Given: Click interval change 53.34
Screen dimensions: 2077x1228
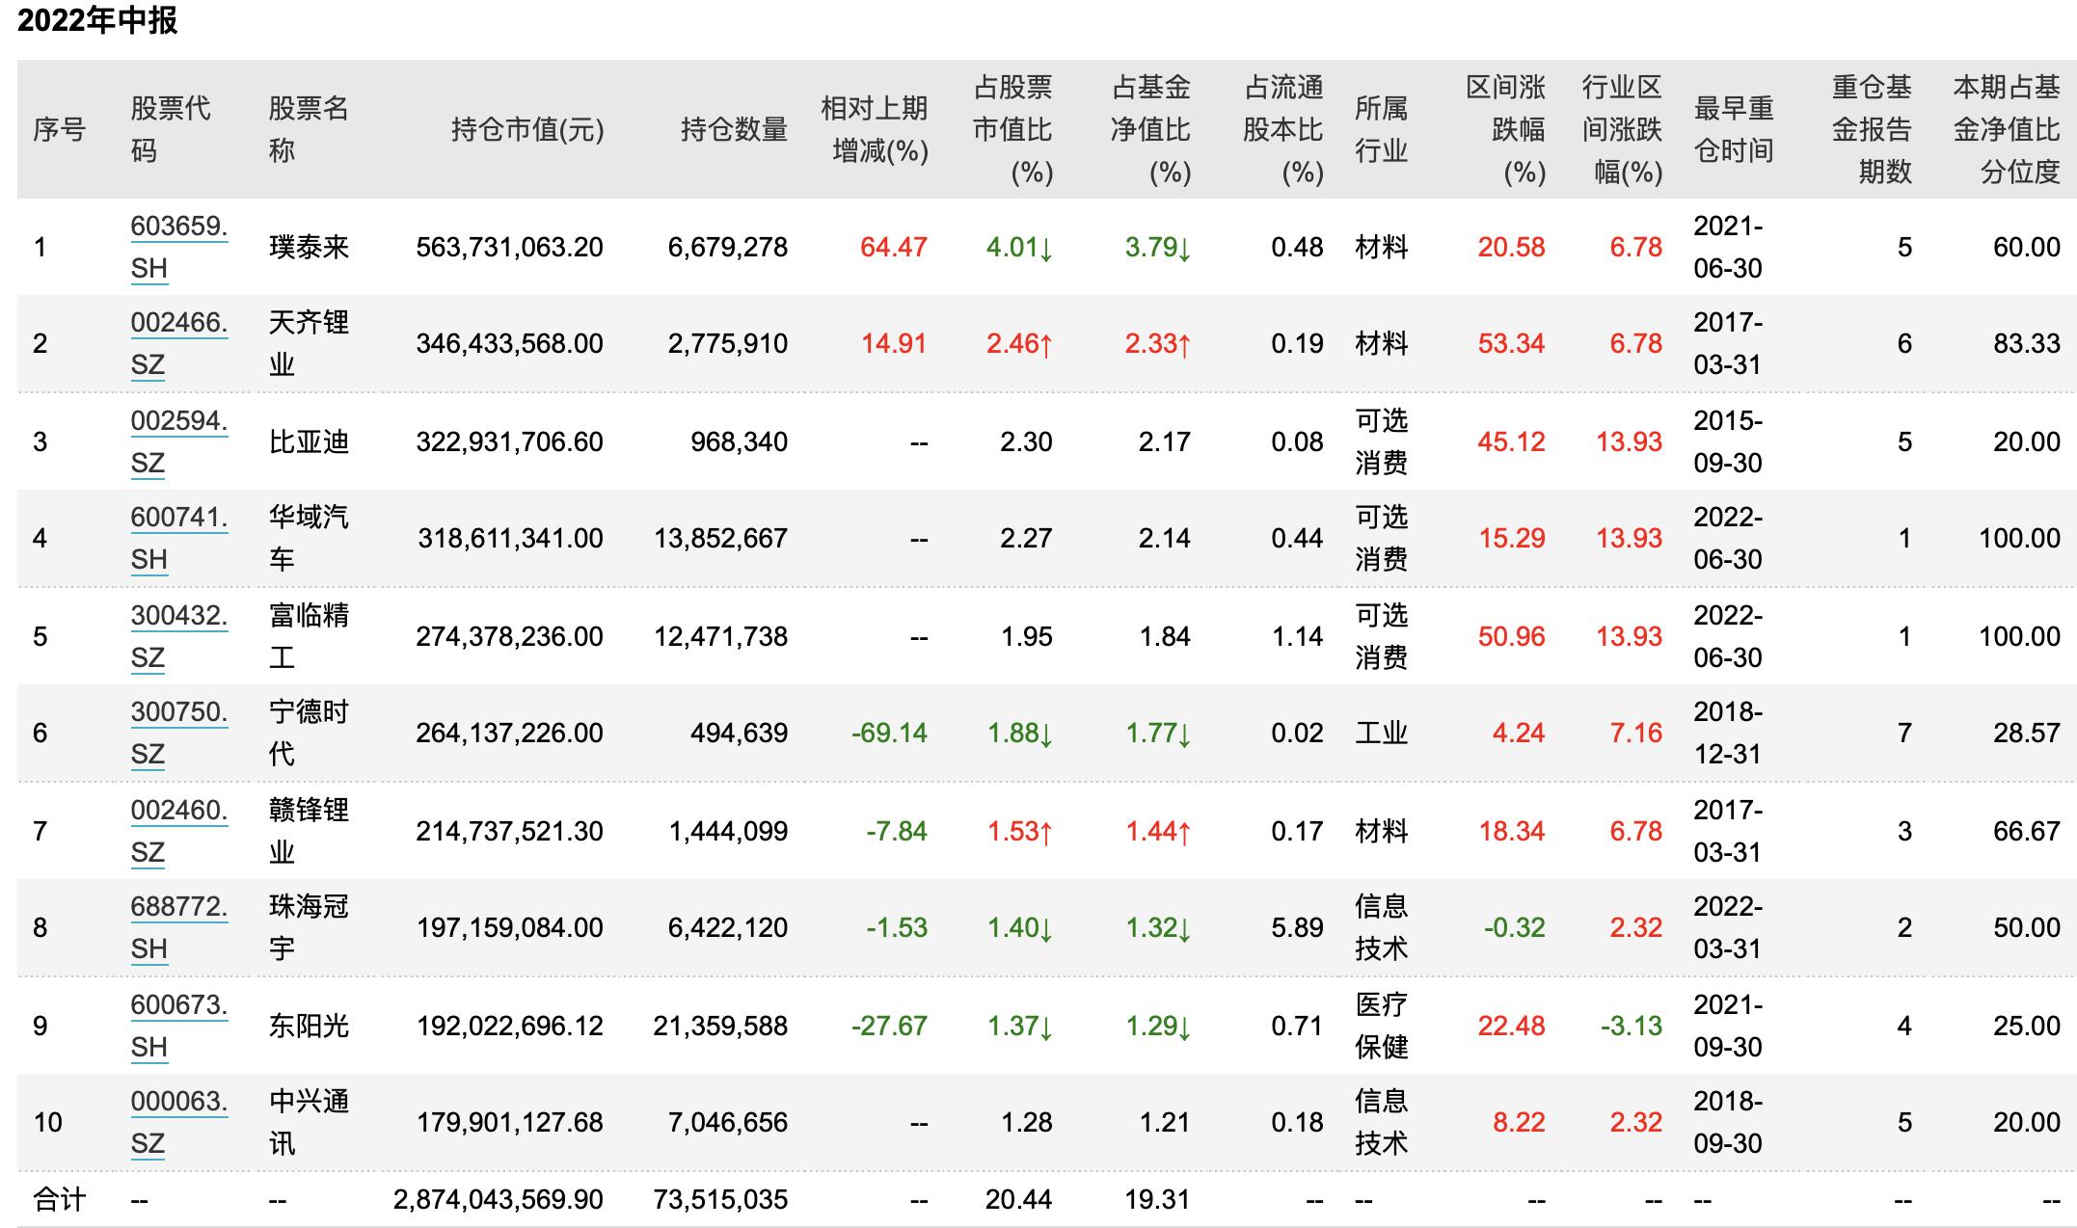Looking at the screenshot, I should (1511, 344).
